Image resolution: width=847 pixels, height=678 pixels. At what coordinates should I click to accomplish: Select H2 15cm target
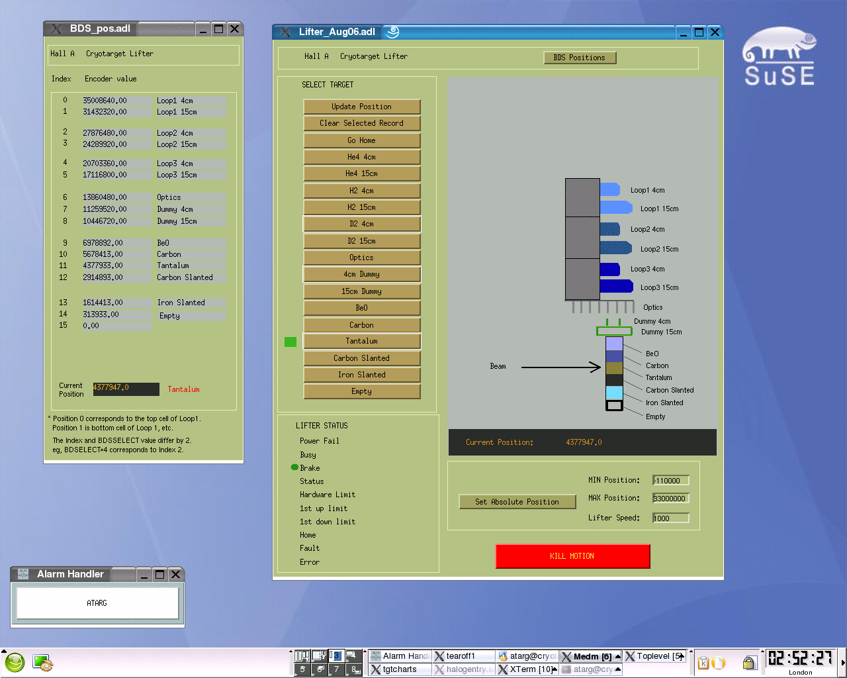(362, 207)
